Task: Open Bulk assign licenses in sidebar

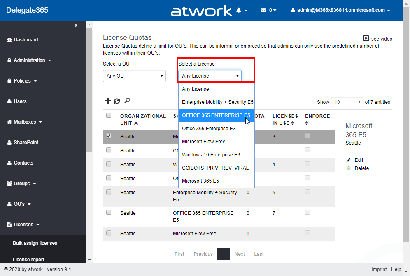Action: click(35, 243)
